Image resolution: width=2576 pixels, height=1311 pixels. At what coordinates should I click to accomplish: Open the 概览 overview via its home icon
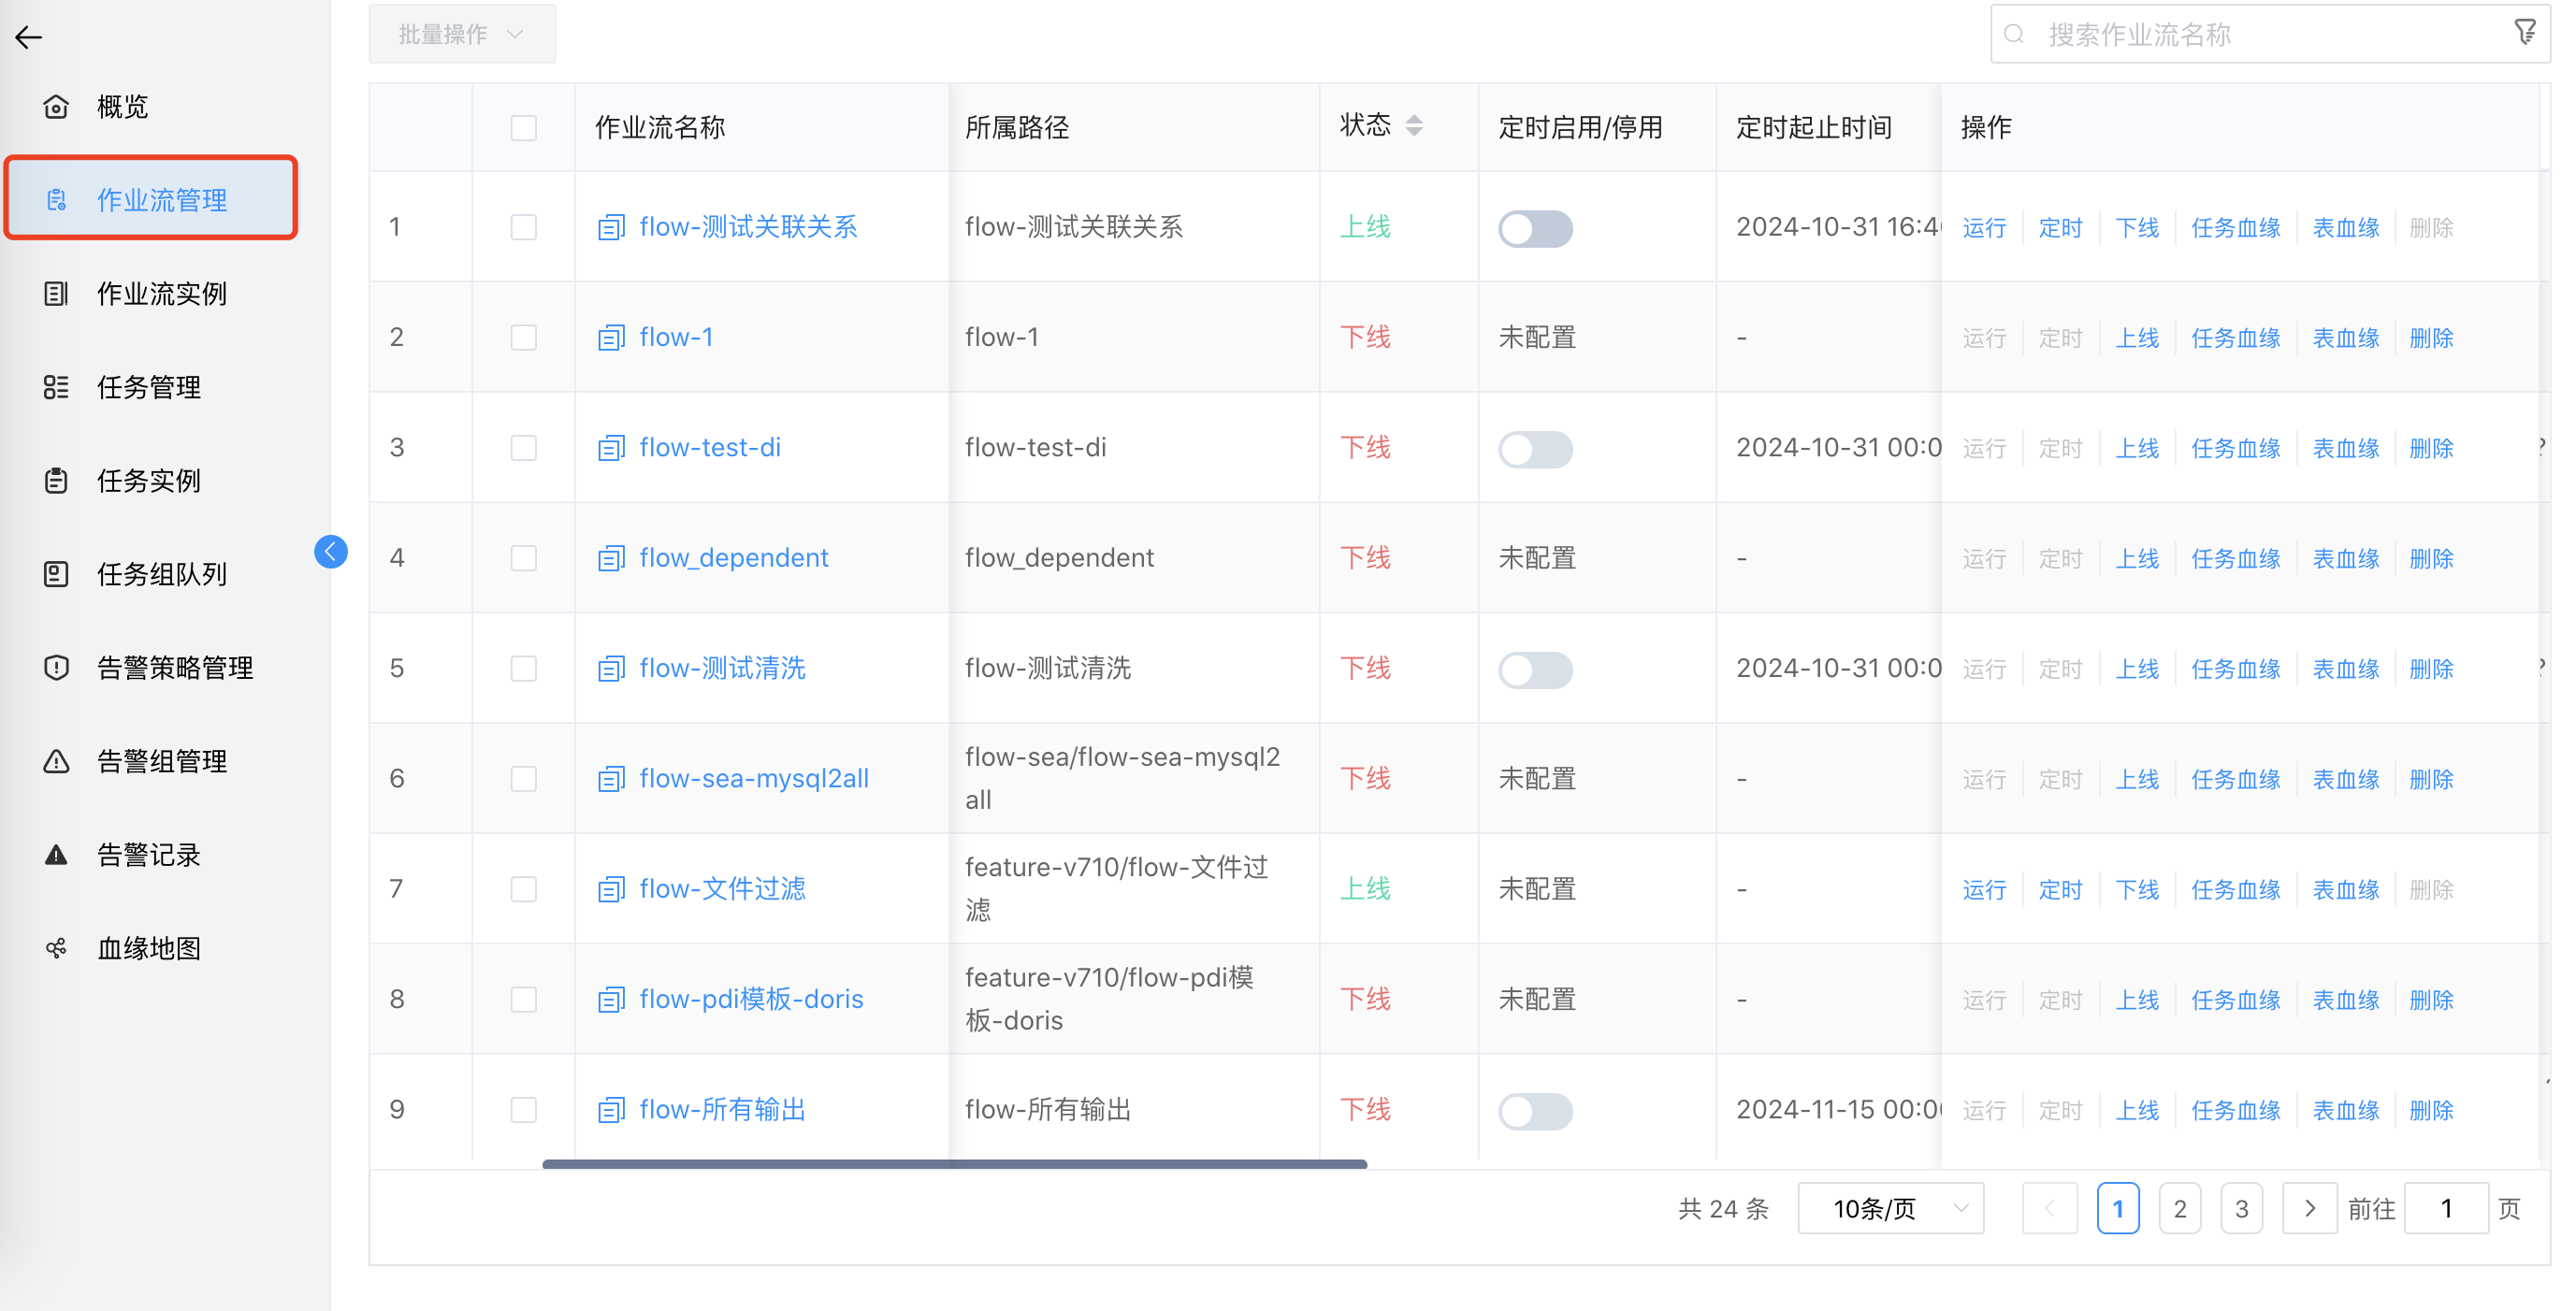point(57,106)
